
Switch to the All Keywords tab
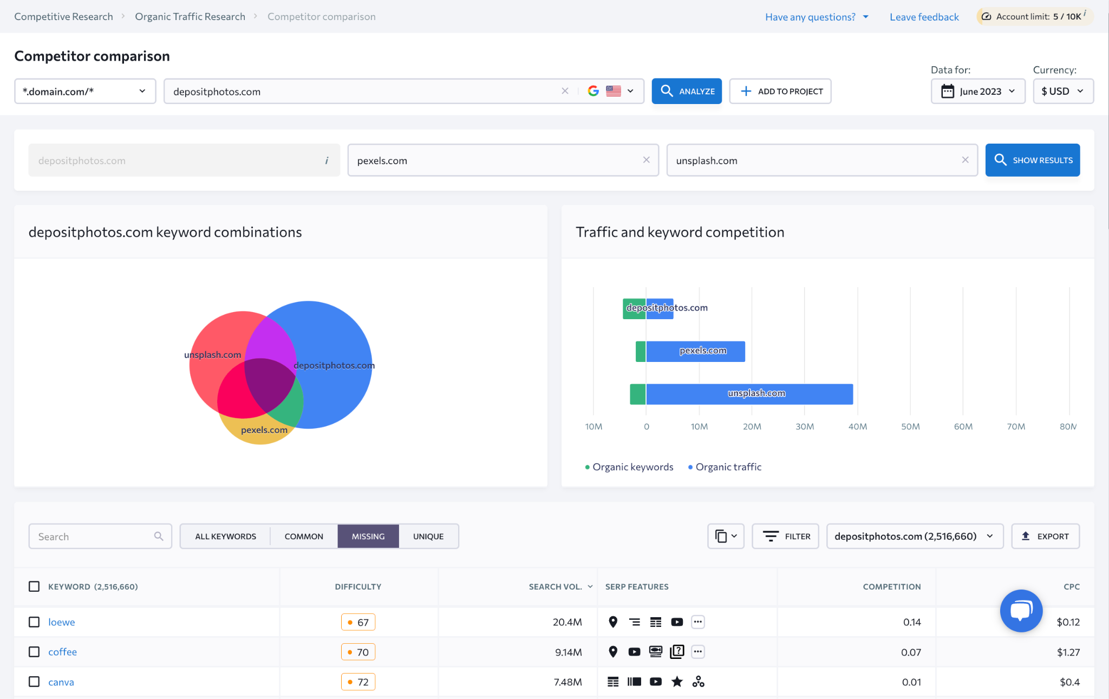click(x=225, y=536)
